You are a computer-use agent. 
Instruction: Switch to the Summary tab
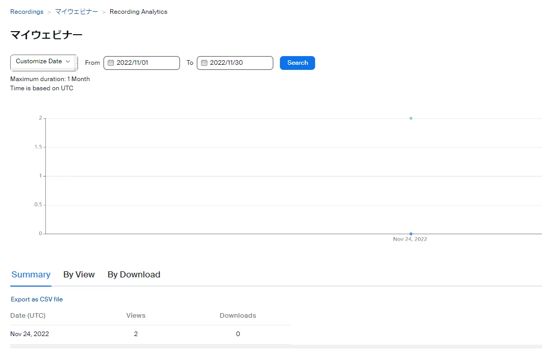click(x=31, y=275)
